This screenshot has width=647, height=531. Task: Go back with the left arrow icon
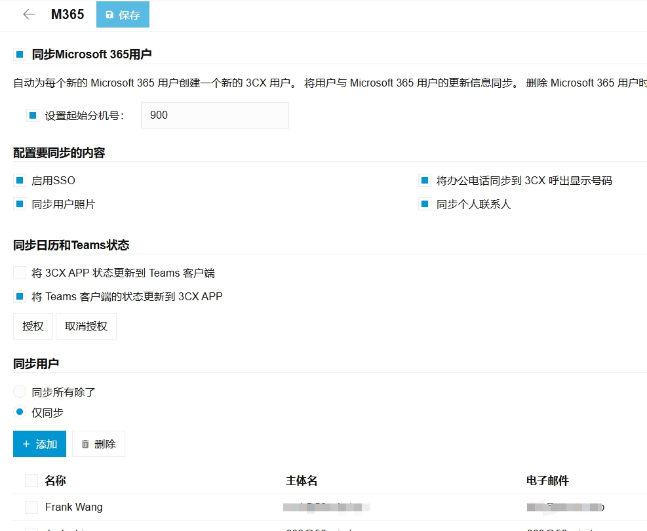29,14
